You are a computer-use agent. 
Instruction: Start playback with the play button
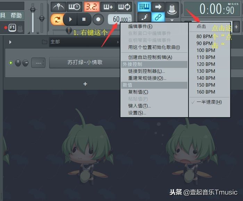pyautogui.click(x=70, y=19)
